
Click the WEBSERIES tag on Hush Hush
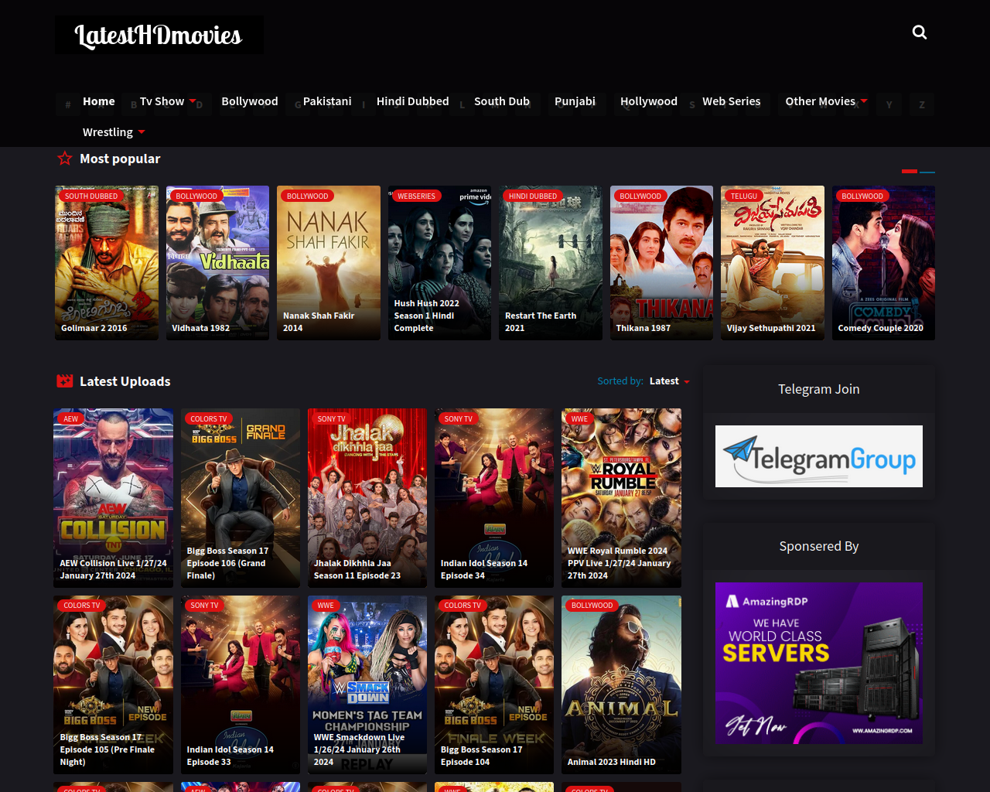tap(416, 196)
